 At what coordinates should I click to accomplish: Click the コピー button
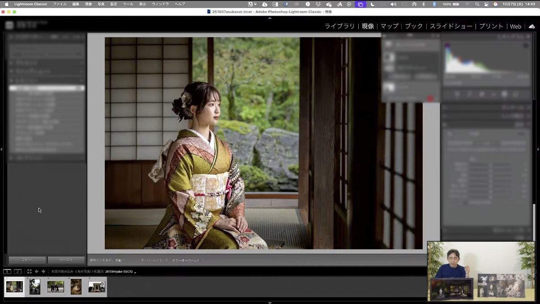tap(27, 260)
